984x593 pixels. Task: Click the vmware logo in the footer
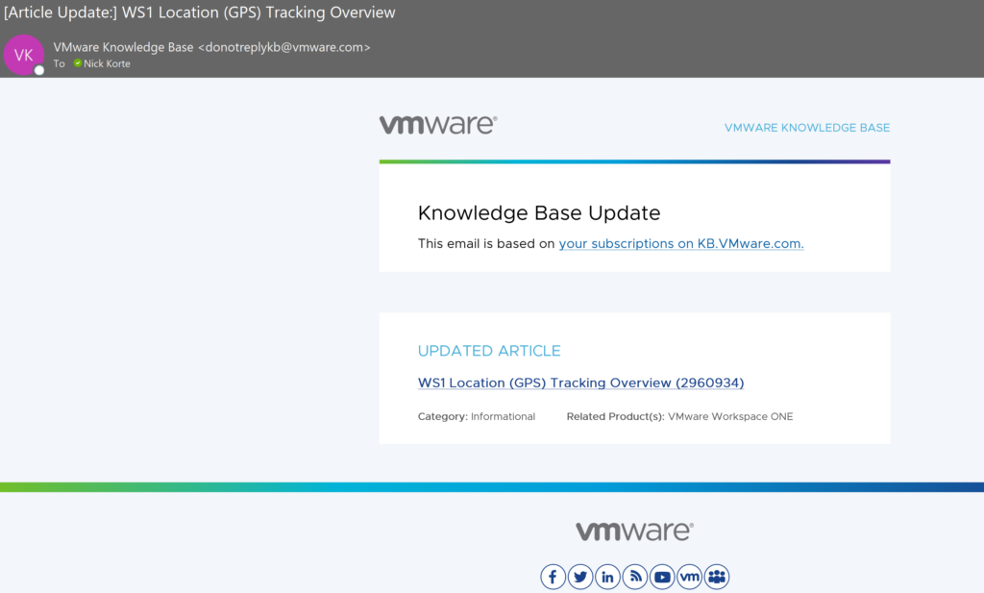pos(634,531)
